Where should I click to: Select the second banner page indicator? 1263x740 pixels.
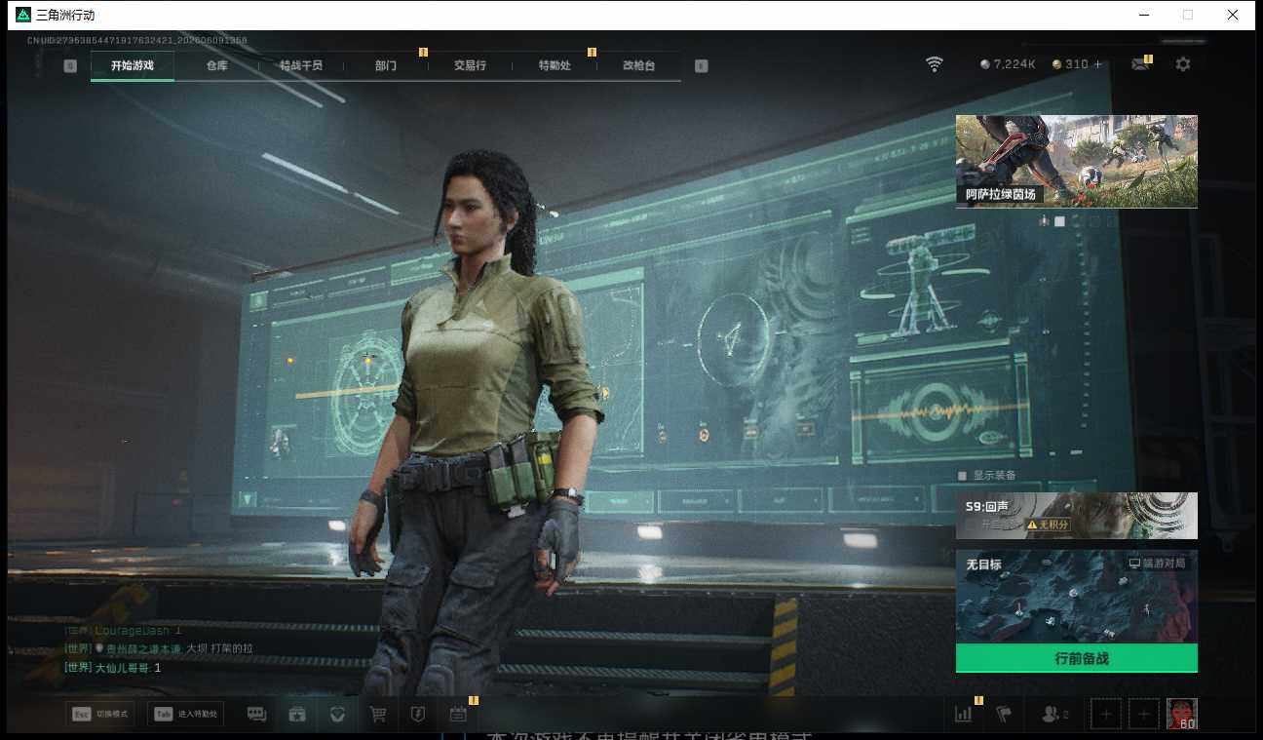(x=1060, y=221)
